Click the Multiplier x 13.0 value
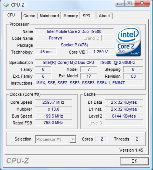The height and width of the screenshot is (170, 153). 53,109
